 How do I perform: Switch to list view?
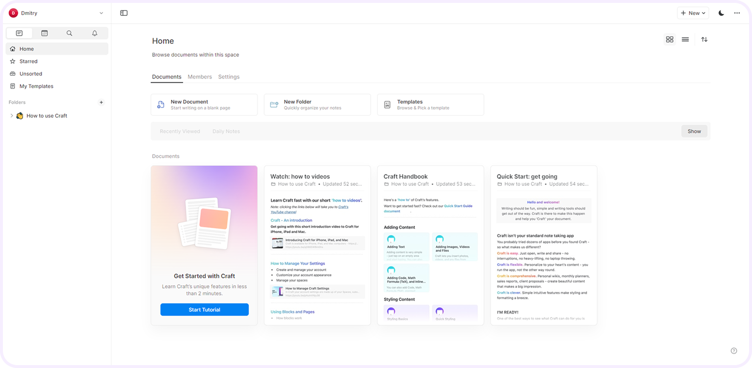tap(685, 39)
